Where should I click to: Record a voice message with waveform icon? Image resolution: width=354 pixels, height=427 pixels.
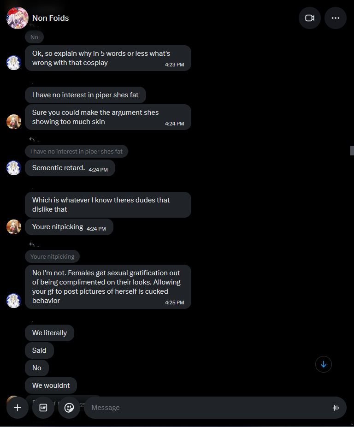tap(336, 408)
